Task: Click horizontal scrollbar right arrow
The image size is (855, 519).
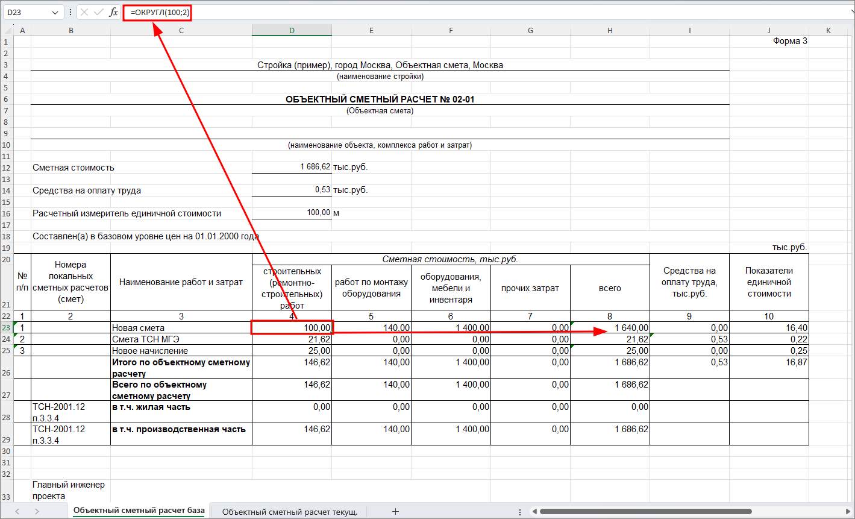Action: (x=847, y=511)
